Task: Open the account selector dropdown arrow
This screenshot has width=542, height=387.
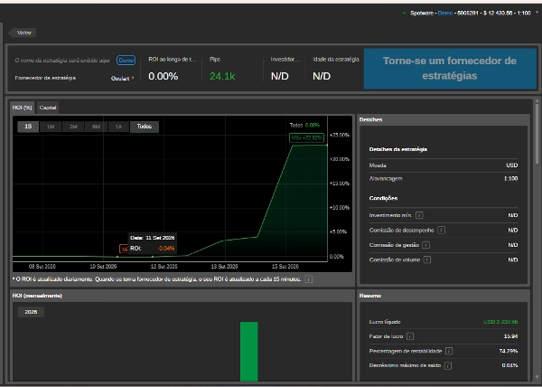Action: pos(537,13)
